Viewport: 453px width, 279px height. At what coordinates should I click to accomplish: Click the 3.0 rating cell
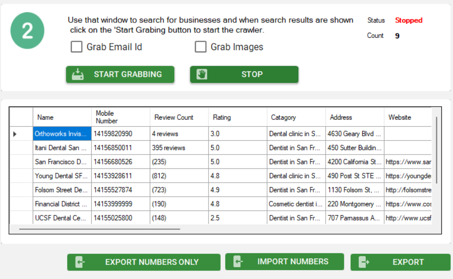(x=238, y=134)
